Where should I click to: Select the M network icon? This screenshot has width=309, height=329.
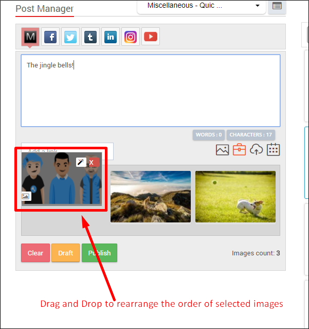point(30,37)
